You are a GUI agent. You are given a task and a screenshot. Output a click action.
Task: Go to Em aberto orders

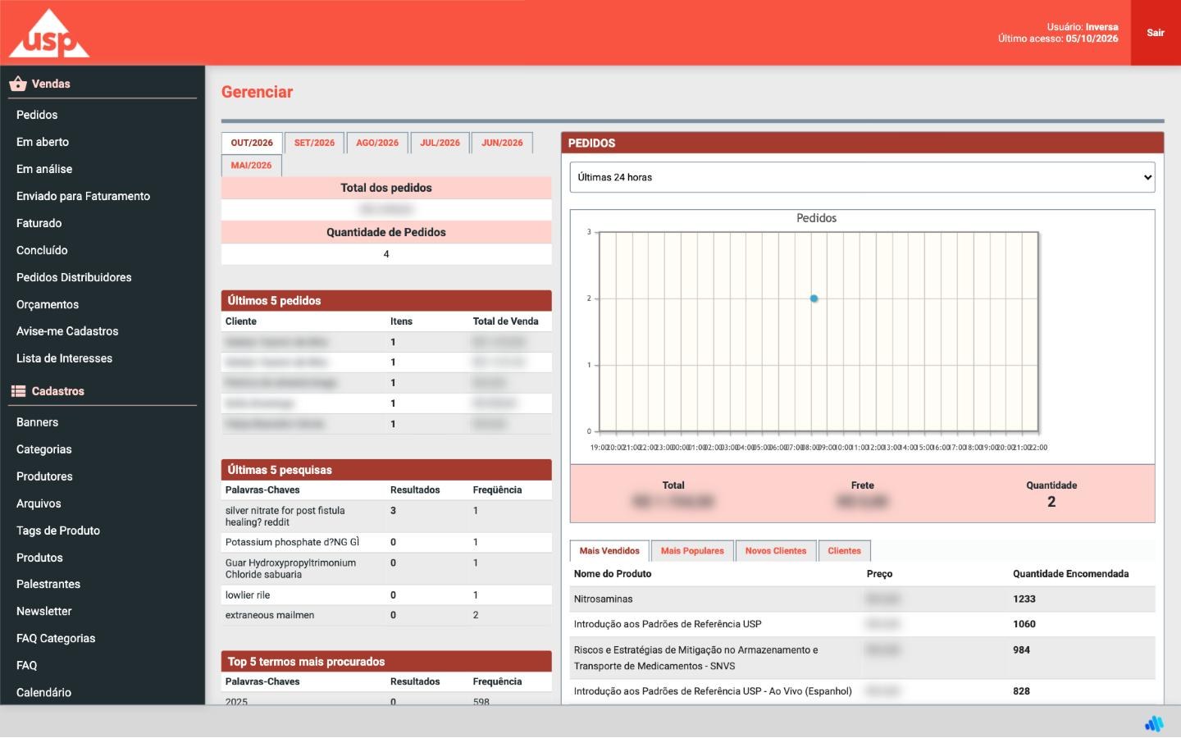[x=43, y=142]
